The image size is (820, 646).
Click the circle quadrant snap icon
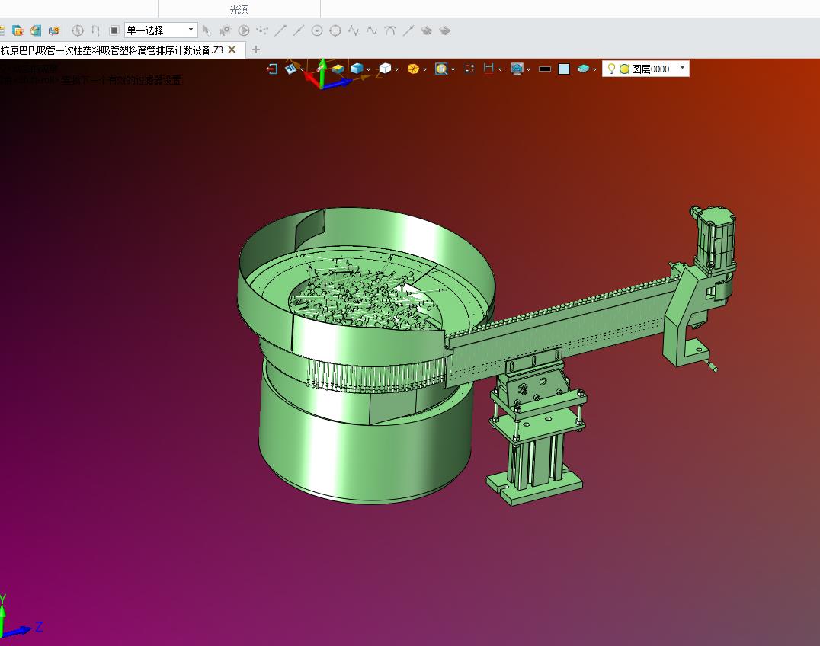[335, 30]
